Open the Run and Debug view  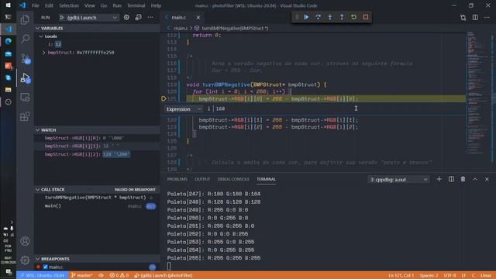point(25,77)
